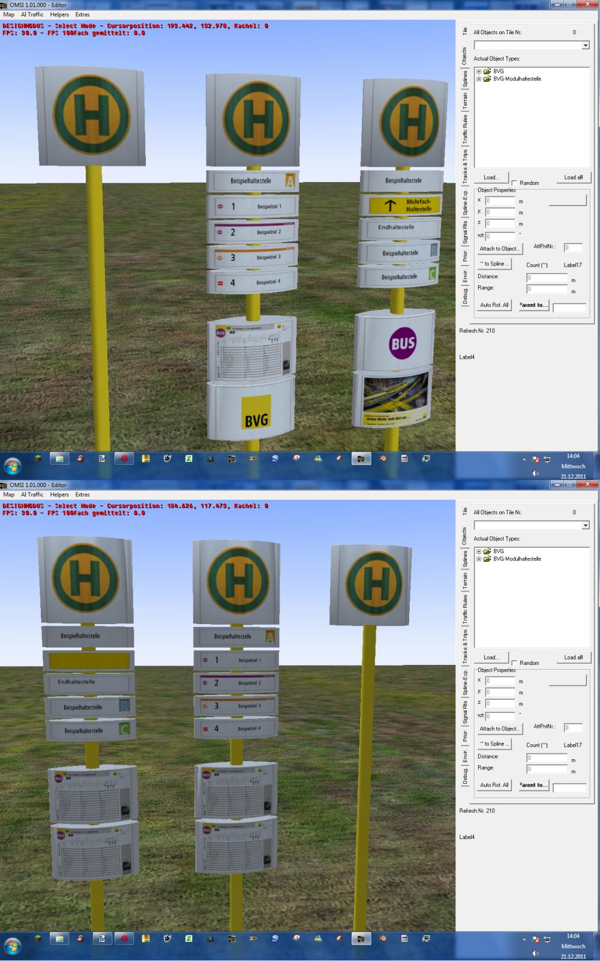Expand the BVG tree node in upper window
Screen dimensions: 600x961
[x=479, y=71]
